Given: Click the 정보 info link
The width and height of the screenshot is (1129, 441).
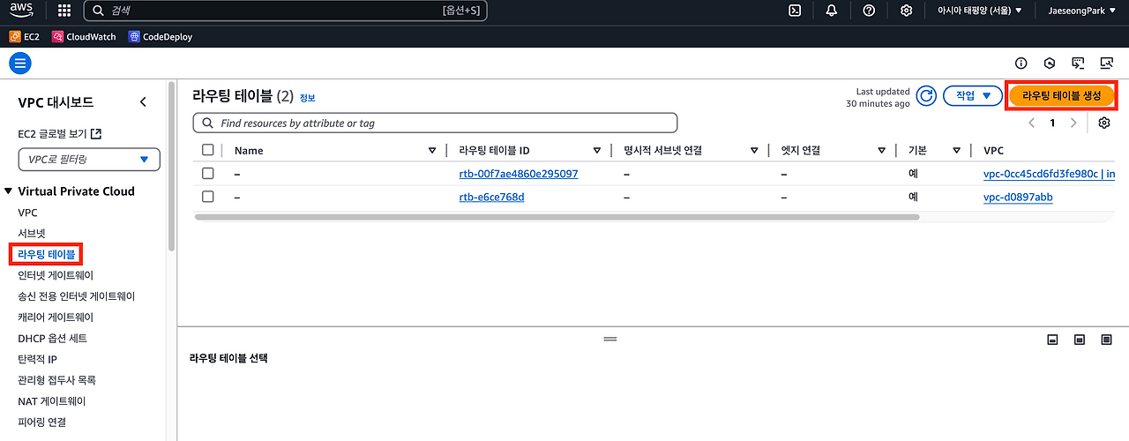Looking at the screenshot, I should (307, 98).
